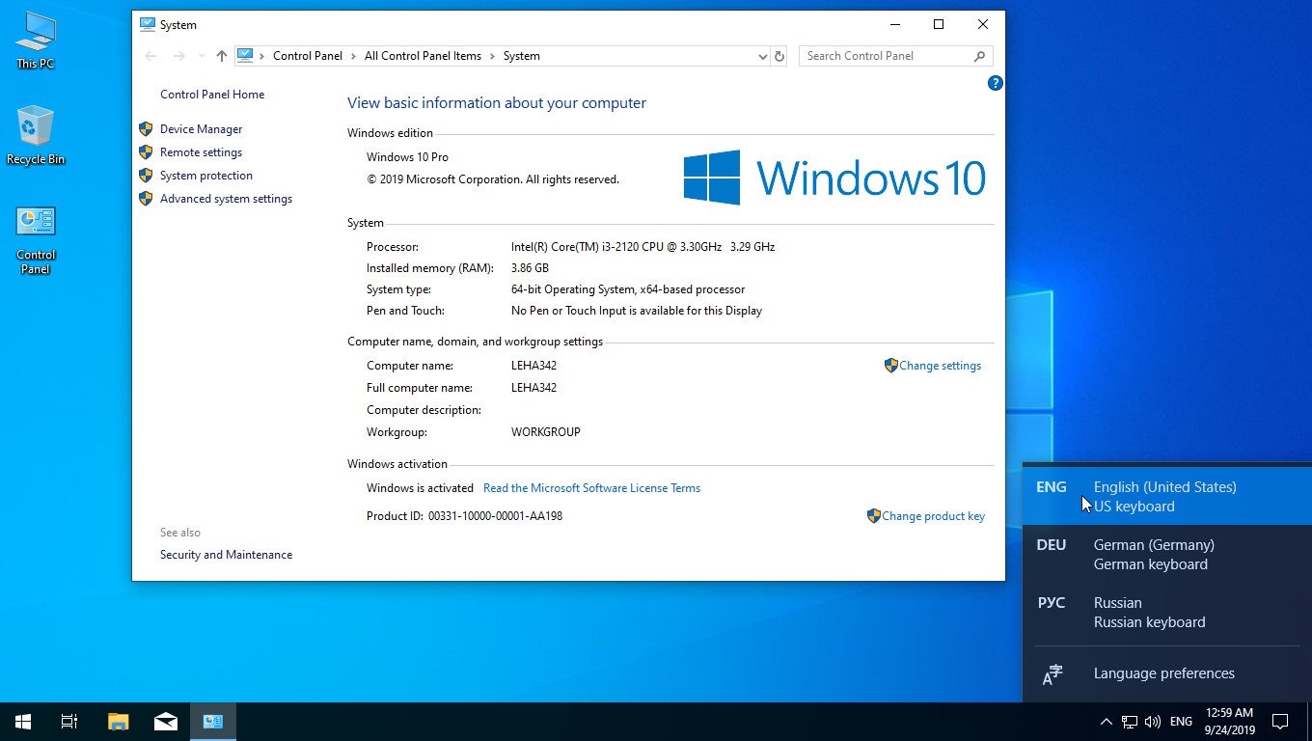Open Language preferences

click(x=1167, y=673)
